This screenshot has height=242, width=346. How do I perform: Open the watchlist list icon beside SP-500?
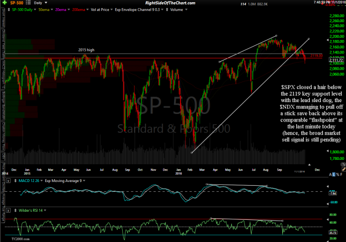pos(28,3)
